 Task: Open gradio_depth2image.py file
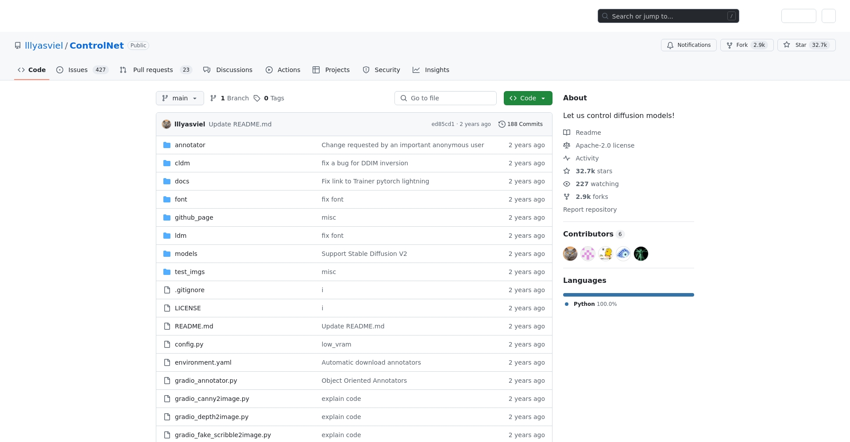pyautogui.click(x=212, y=417)
